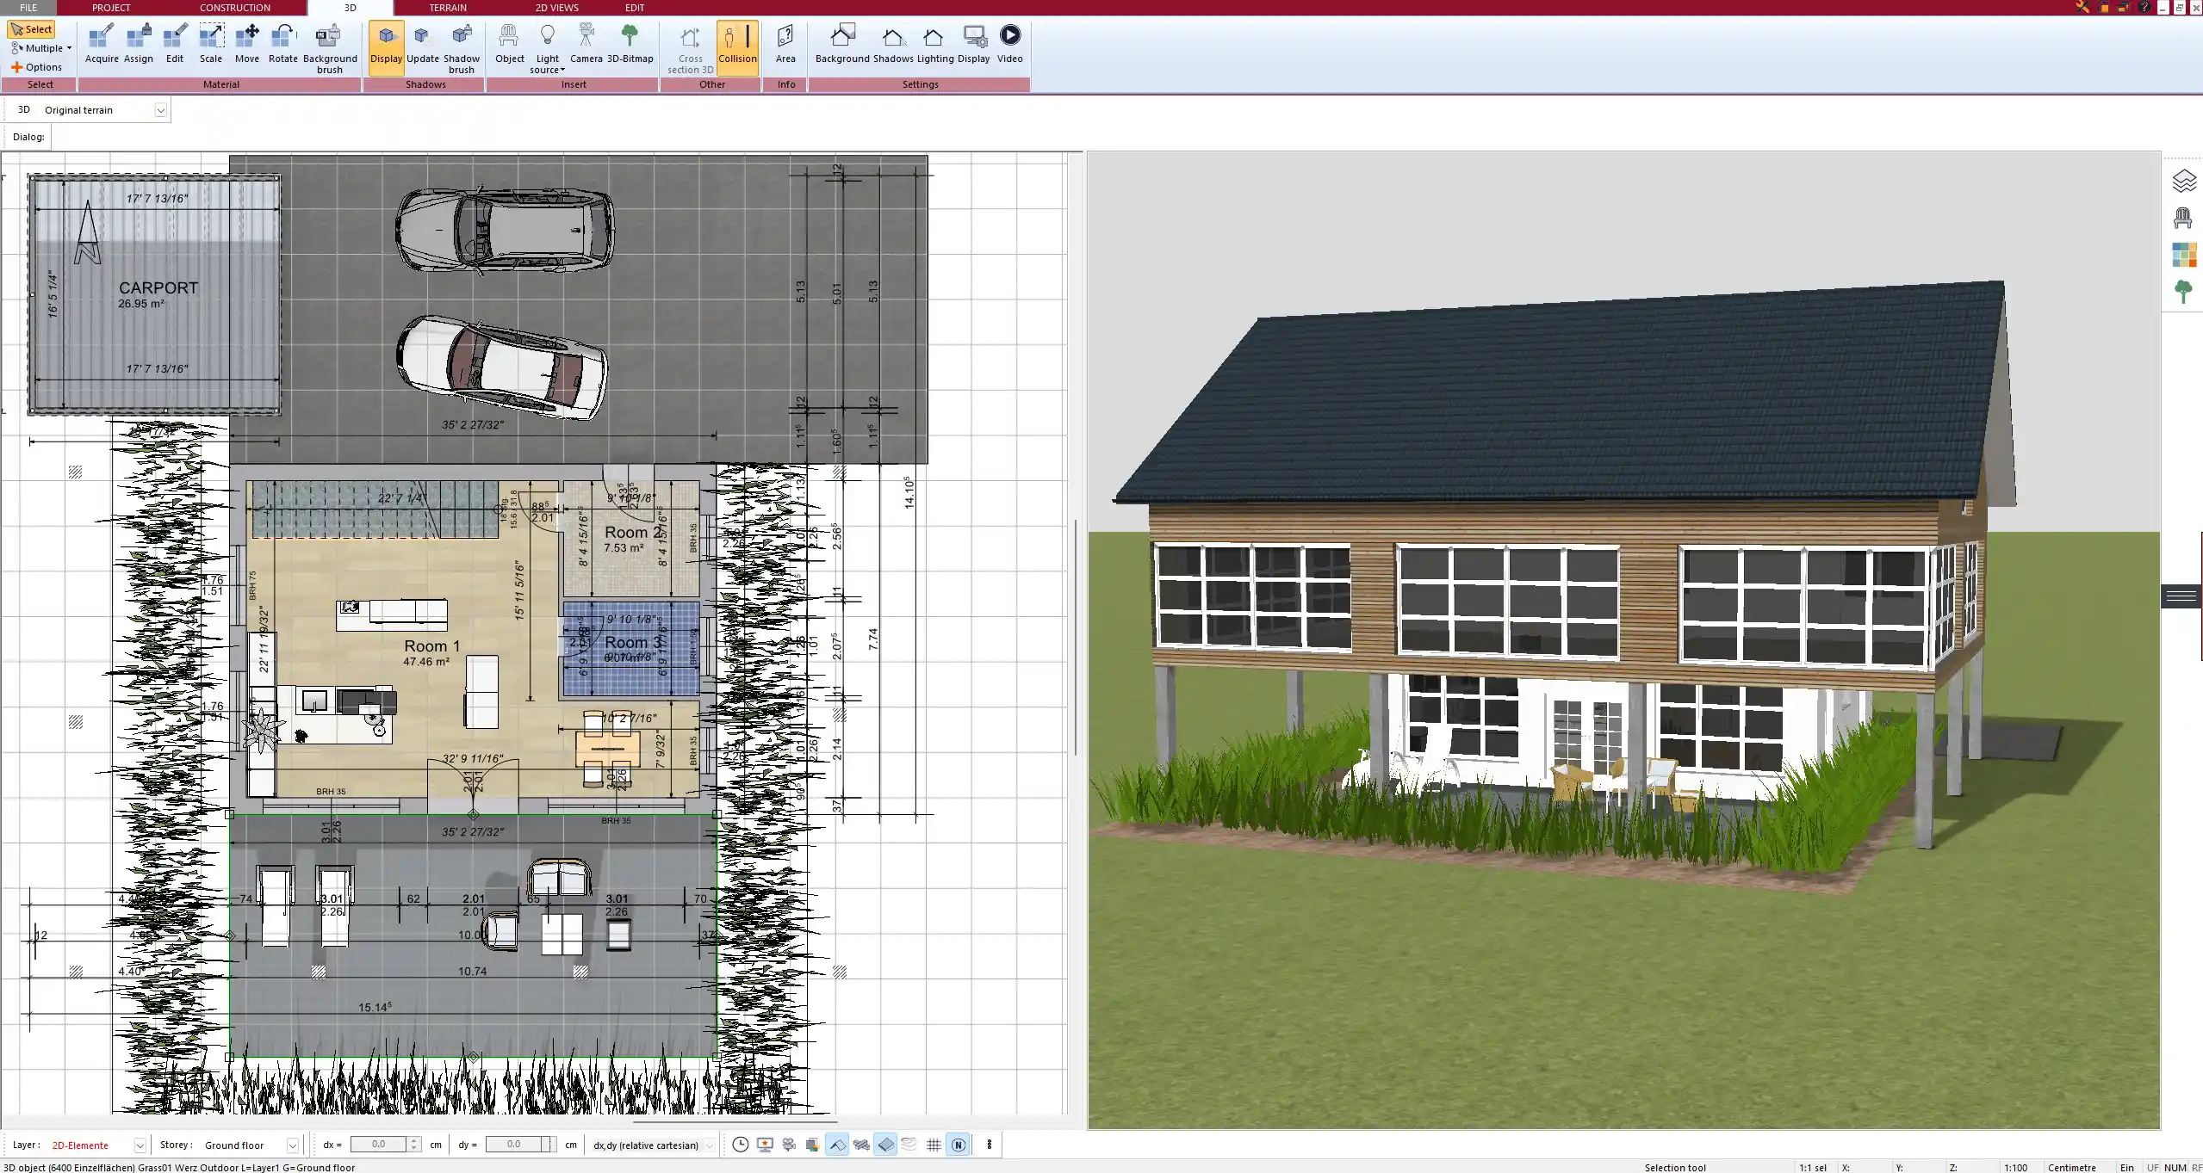Click the materials color palette icon

point(2183,256)
